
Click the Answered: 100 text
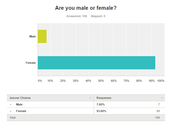click(76, 16)
